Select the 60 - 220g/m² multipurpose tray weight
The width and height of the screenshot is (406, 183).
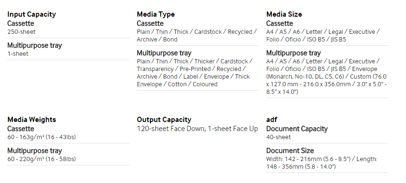41,159
